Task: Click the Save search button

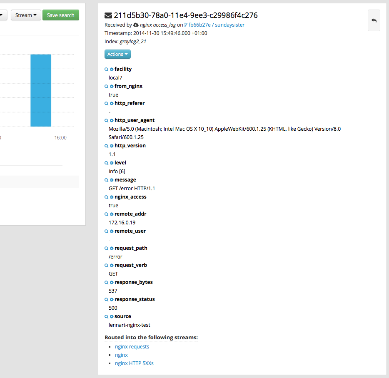Action: [x=61, y=15]
